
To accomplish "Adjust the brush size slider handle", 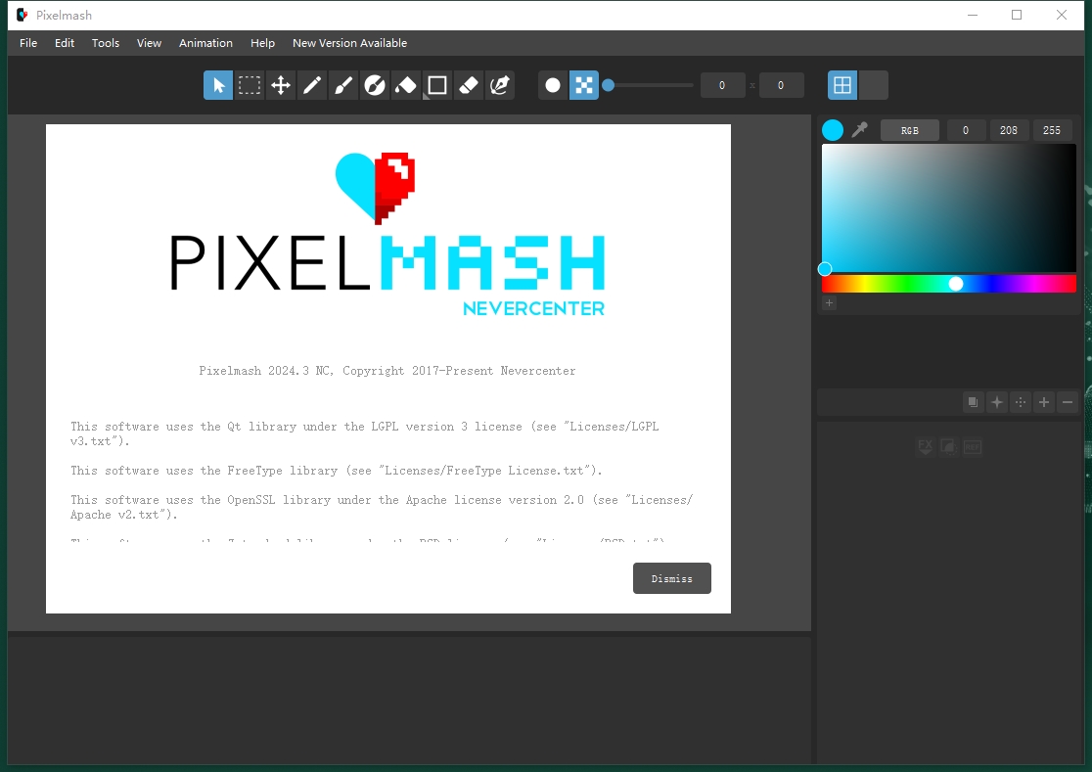I will [608, 86].
